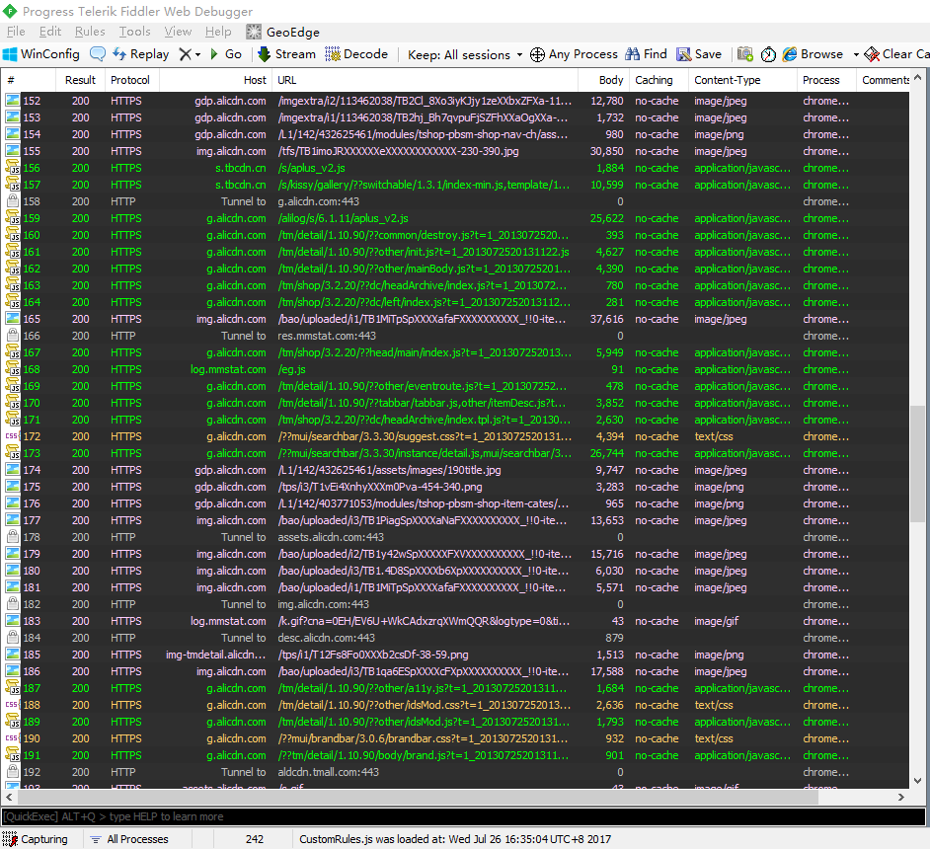Click the Save toolbar button

point(699,54)
